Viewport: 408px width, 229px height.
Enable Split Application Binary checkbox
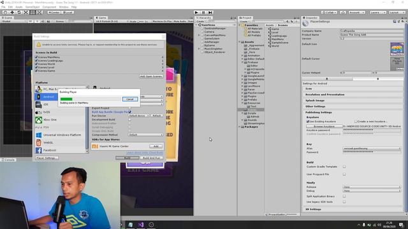point(344,197)
